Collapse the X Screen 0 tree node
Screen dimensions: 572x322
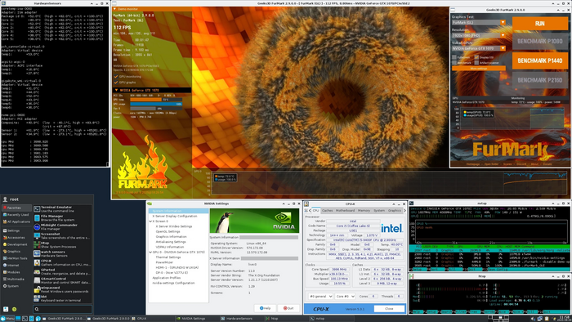point(150,221)
